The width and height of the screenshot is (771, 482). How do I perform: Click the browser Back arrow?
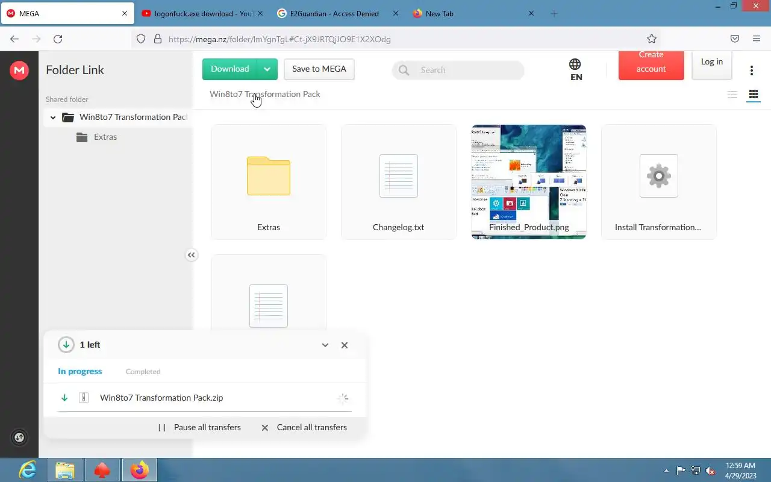click(14, 39)
